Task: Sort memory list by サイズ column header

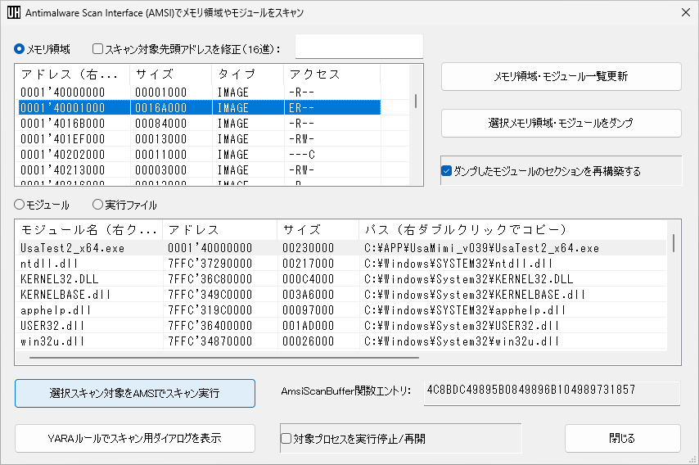Action: point(171,74)
